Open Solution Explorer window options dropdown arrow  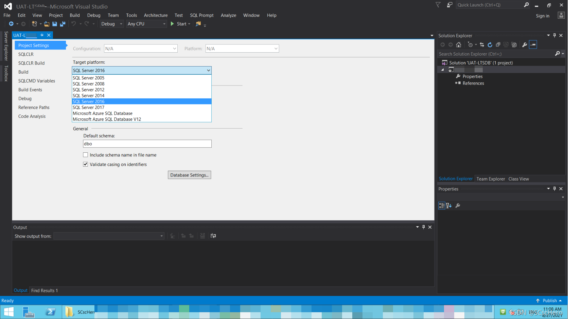tap(548, 35)
